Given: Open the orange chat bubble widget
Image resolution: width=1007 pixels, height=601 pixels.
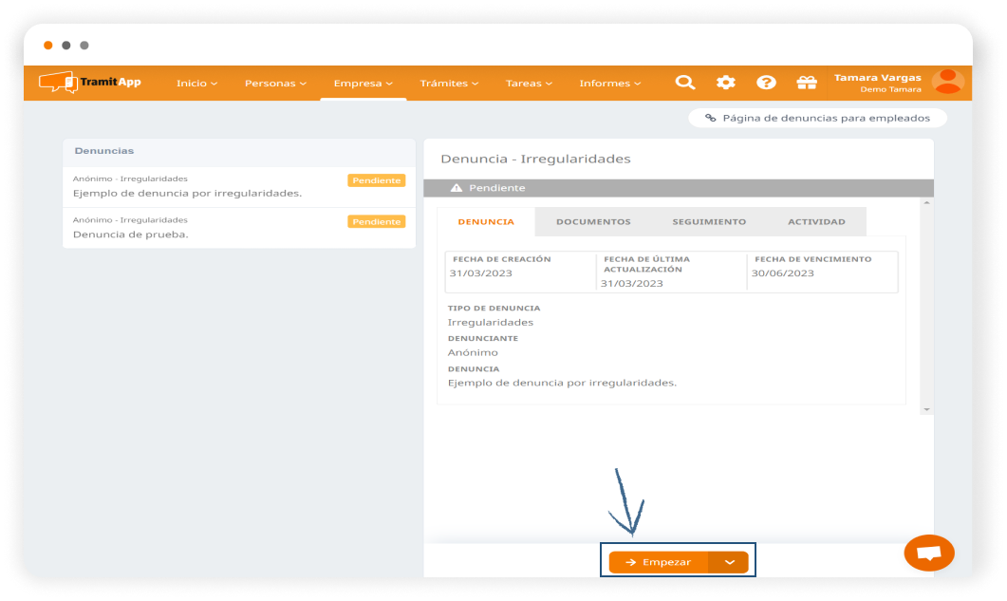Looking at the screenshot, I should click(x=929, y=553).
